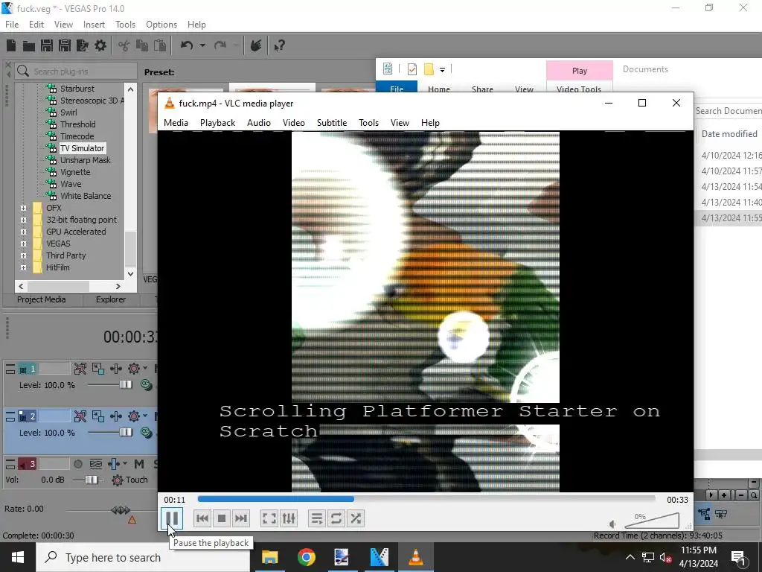The image size is (762, 572).
Task: Open track motion for track 1
Action: (98, 369)
